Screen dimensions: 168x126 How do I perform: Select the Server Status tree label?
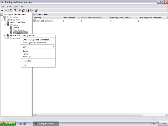click(x=12, y=17)
